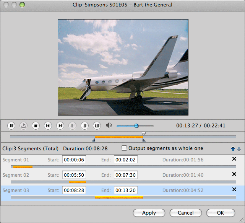Image resolution: width=245 pixels, height=223 pixels.
Task: Delete Segment 02 with its X
Action: [234, 174]
